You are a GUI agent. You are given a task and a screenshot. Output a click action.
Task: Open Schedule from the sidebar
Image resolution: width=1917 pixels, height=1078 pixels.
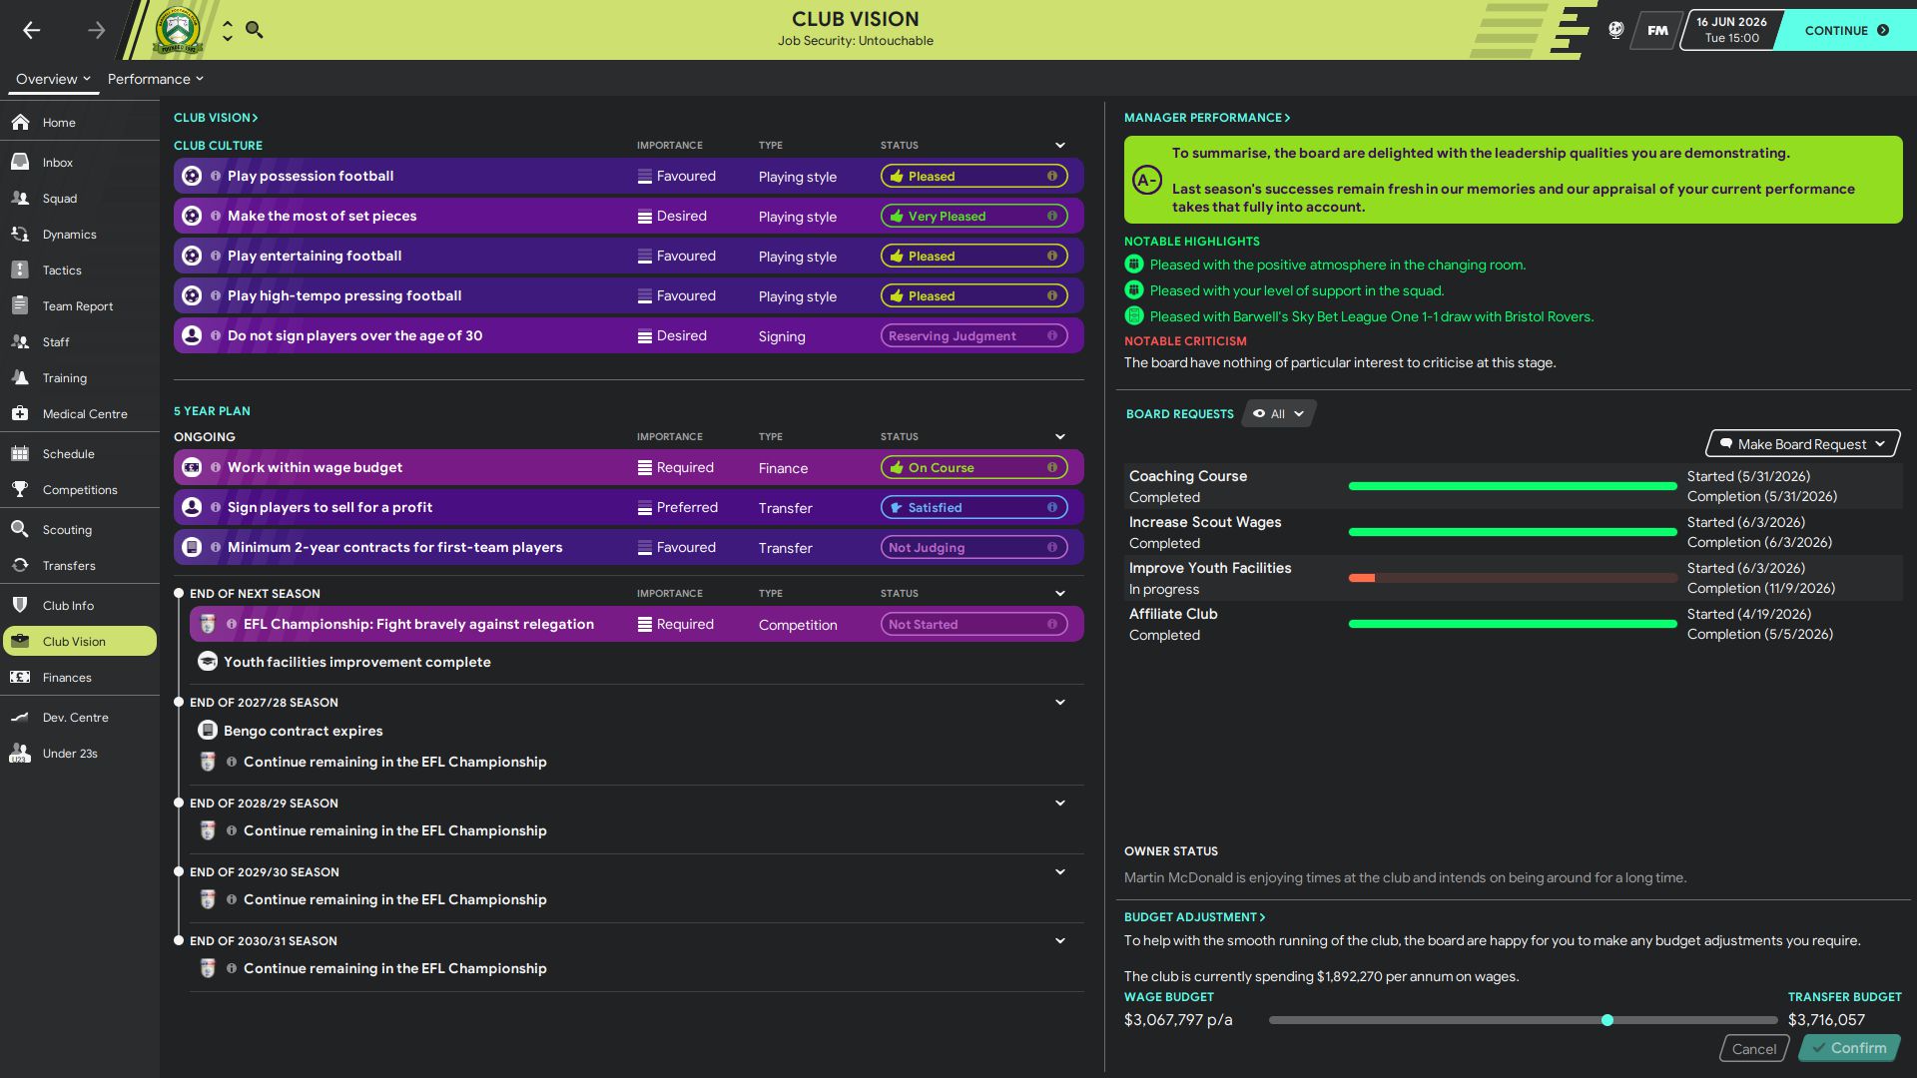pyautogui.click(x=80, y=453)
